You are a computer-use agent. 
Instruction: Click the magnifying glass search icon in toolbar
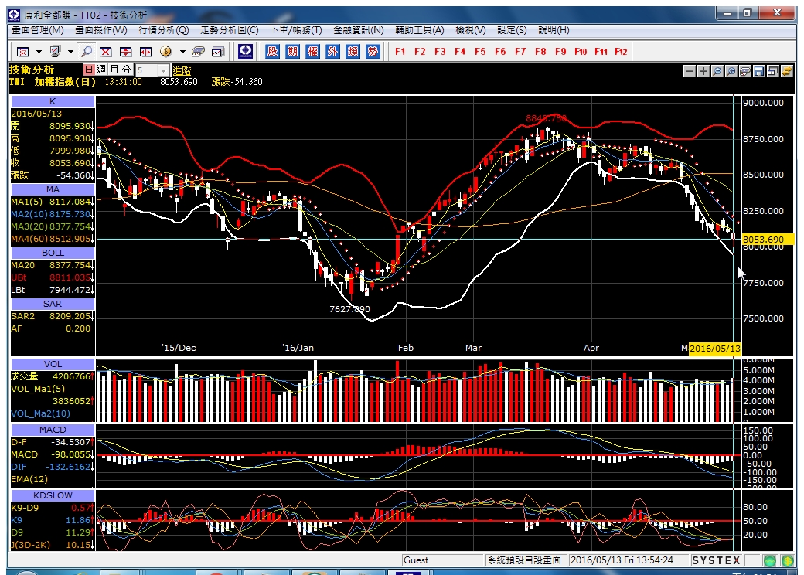point(87,51)
